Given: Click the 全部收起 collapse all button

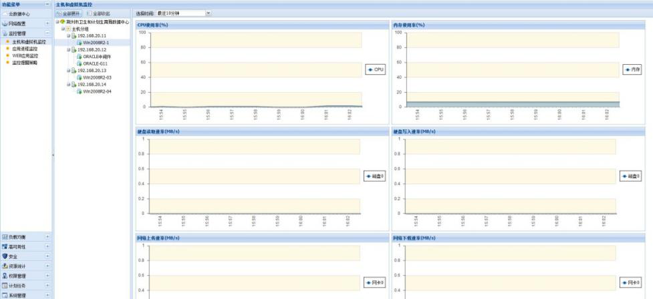Looking at the screenshot, I should [x=98, y=13].
